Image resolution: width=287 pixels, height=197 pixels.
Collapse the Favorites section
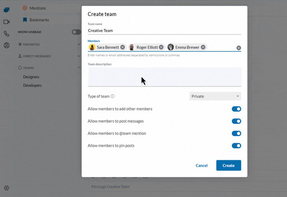tap(79, 44)
